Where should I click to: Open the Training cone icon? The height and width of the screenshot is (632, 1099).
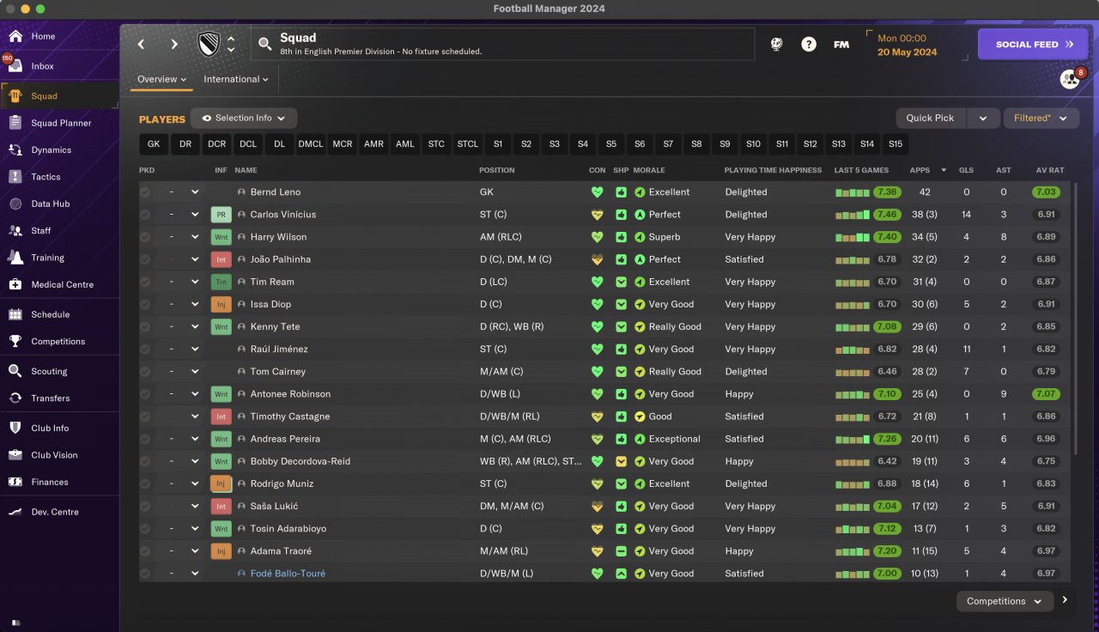pyautogui.click(x=15, y=258)
